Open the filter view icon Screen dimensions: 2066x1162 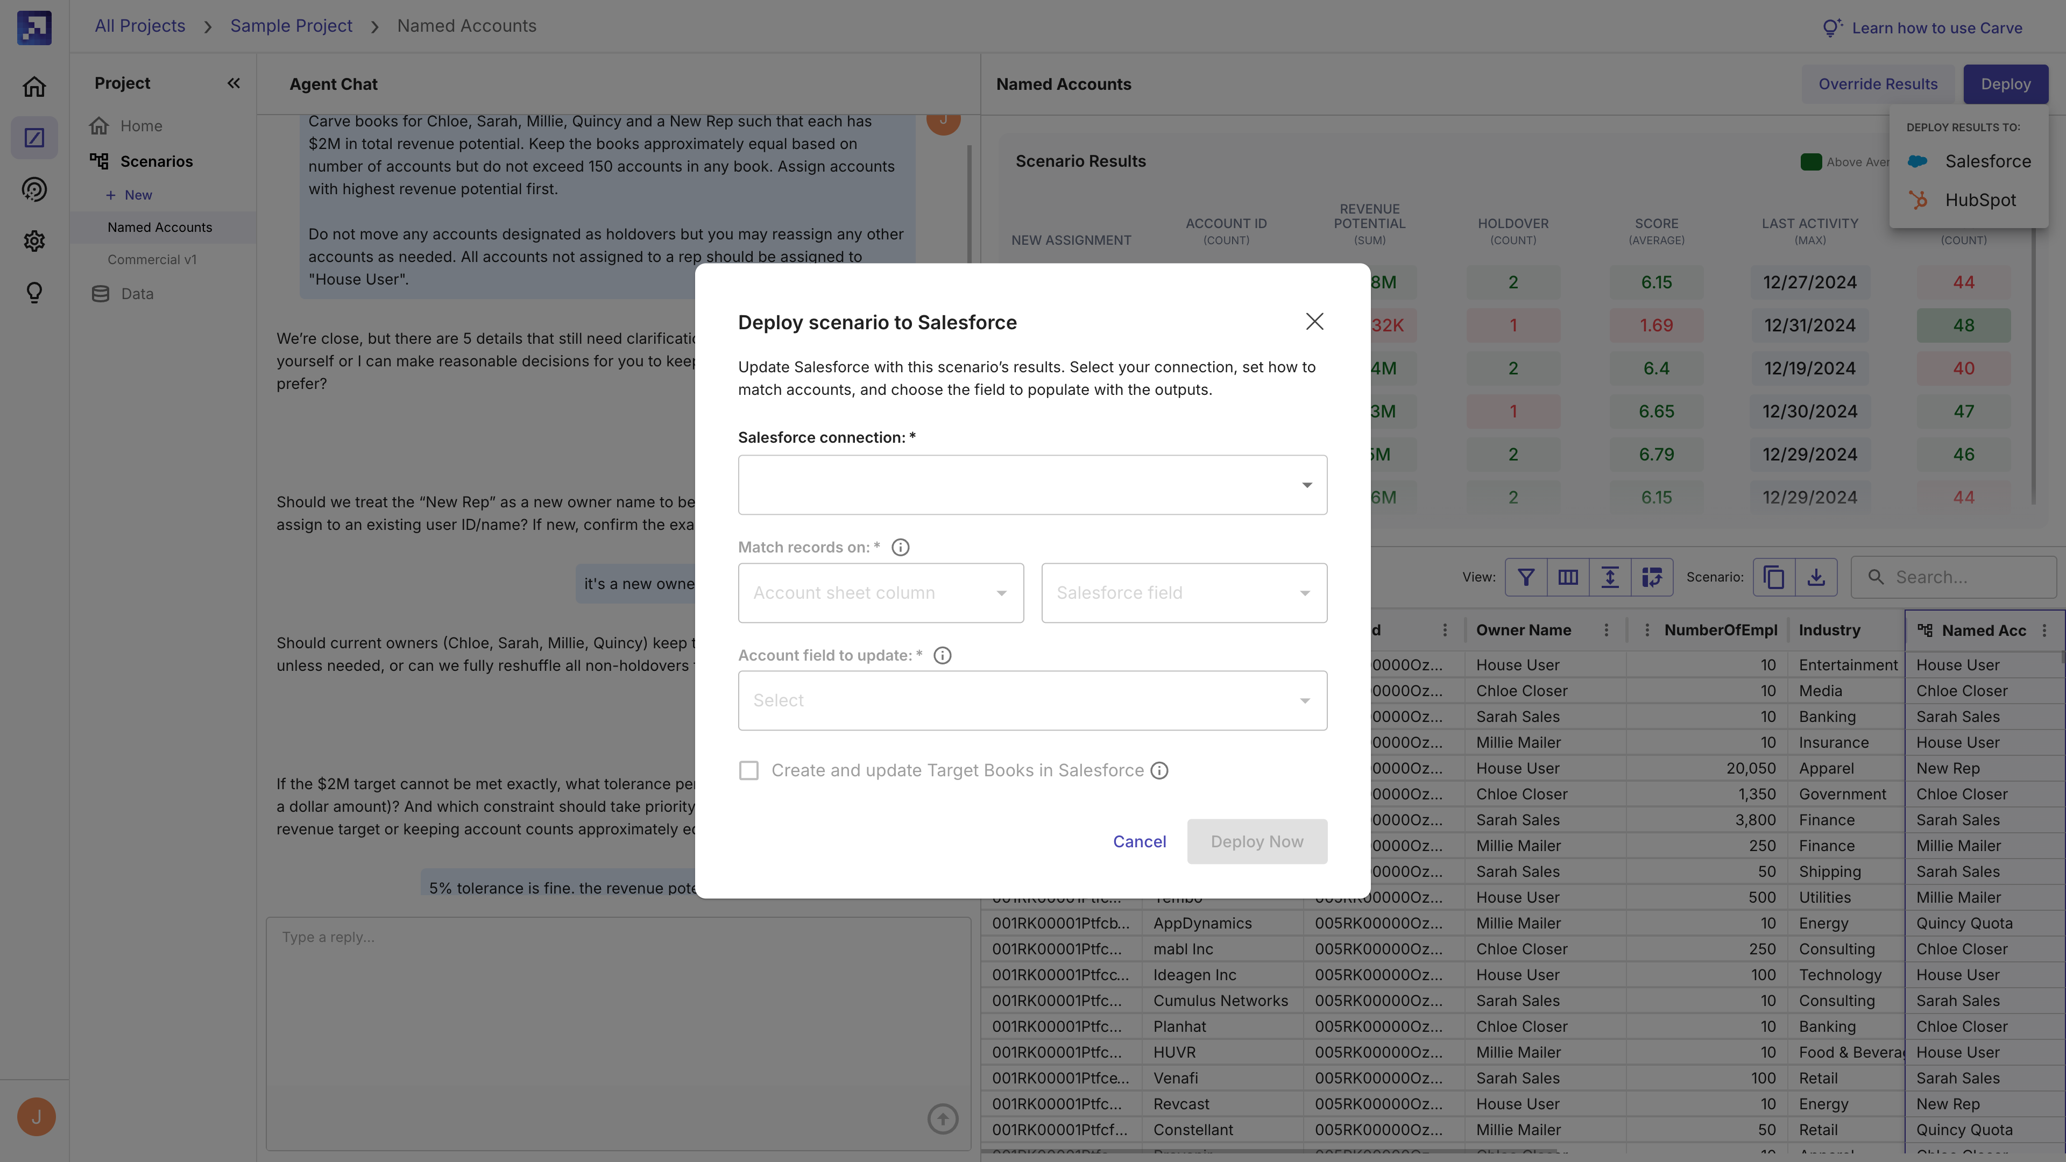pos(1525,577)
